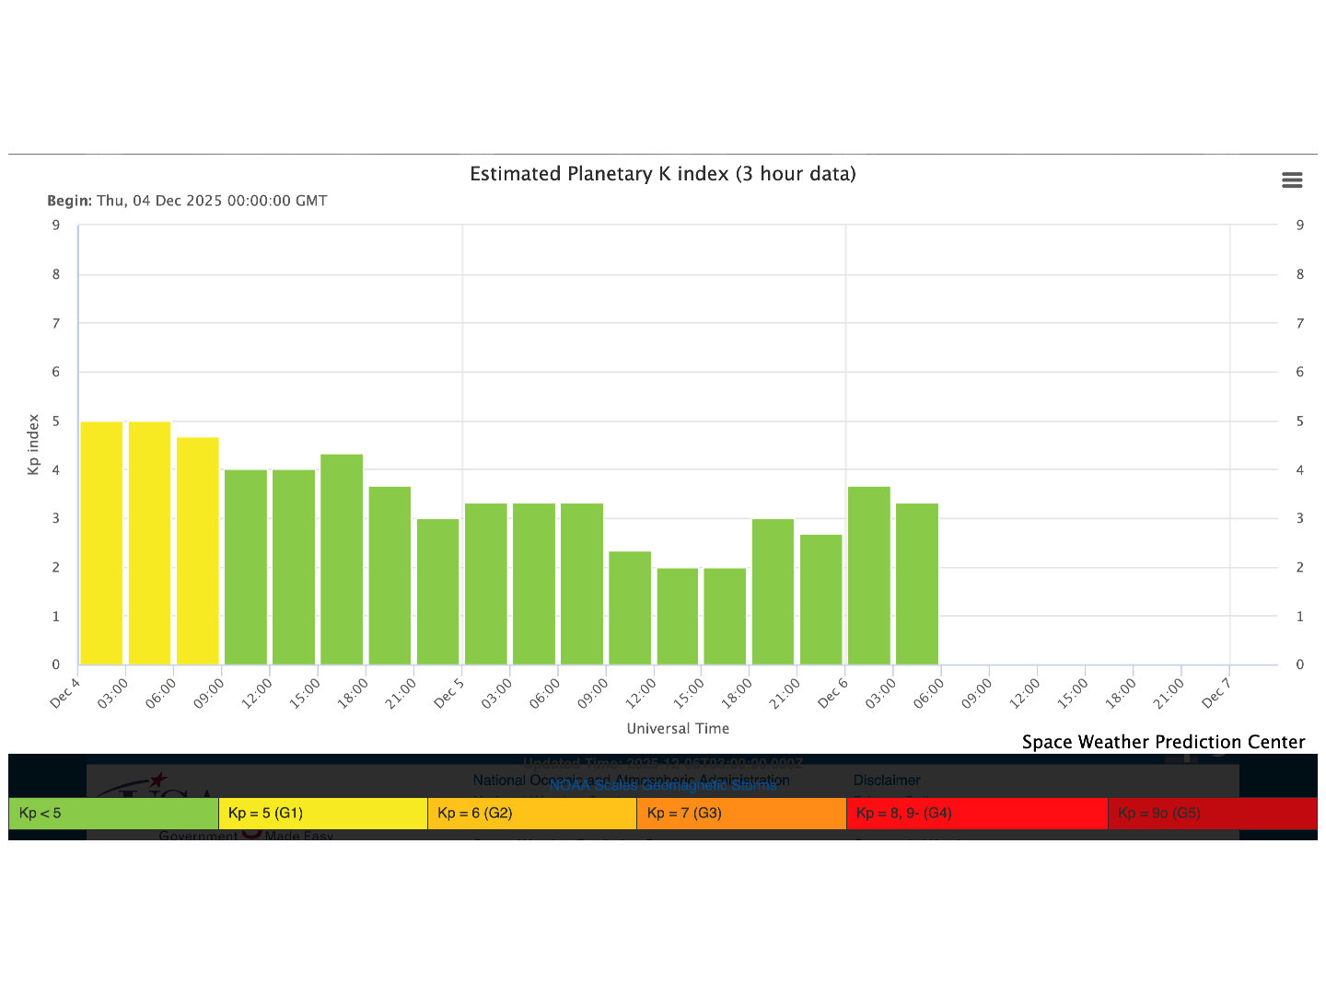
Task: Click the green Kp < 5 legend swatch
Action: [113, 814]
